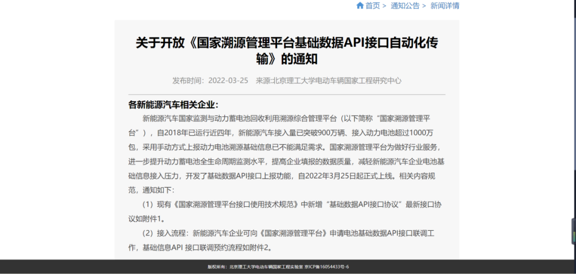The width and height of the screenshot is (576, 274).
Task: Click the home icon in the breadcrumb
Action: [359, 6]
